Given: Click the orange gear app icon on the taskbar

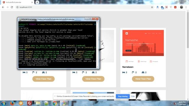Looking at the screenshot, I should [x=21, y=103].
